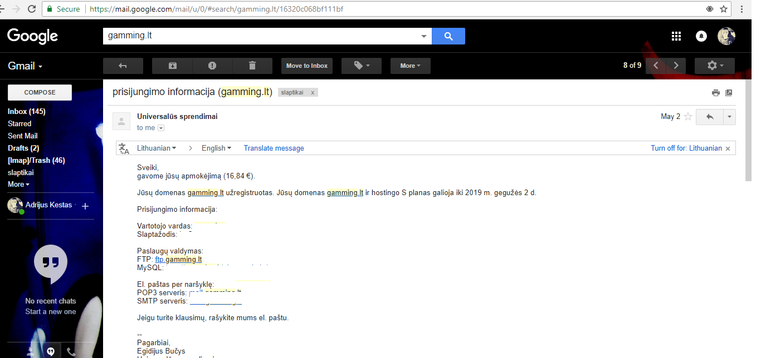Open the Chrome menu three dots

(x=741, y=9)
